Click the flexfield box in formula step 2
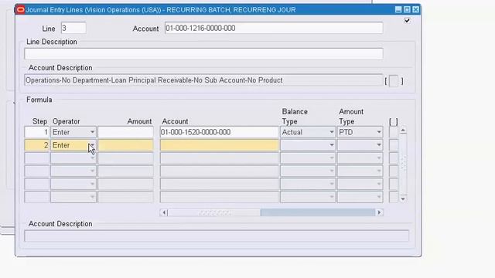This screenshot has height=278, width=495. coord(394,145)
